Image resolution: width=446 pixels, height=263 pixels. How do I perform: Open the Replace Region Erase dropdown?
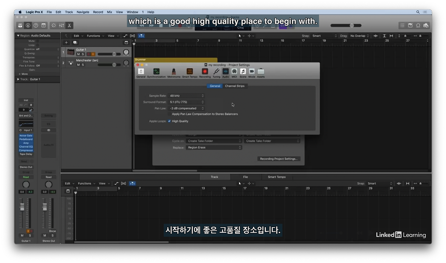click(x=214, y=148)
